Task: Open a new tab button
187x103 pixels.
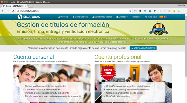Action: click(31, 6)
